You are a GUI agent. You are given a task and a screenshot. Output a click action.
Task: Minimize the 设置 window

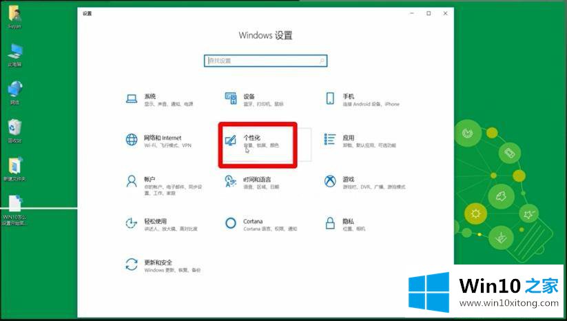412,13
